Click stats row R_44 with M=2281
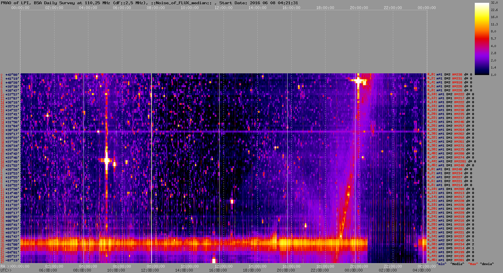The width and height of the screenshot is (503, 273). click(x=452, y=162)
